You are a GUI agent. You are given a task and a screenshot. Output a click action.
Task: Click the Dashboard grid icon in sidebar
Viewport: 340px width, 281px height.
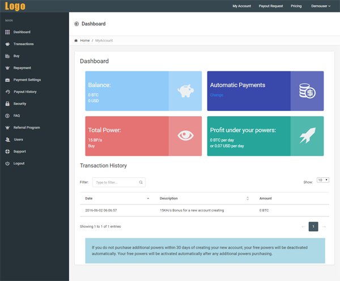(x=7, y=32)
